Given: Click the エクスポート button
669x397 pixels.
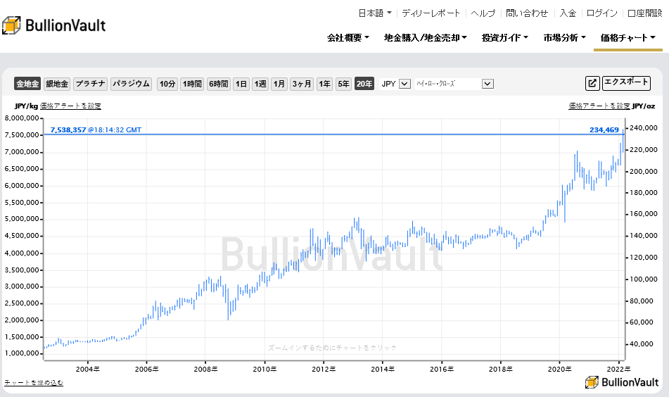Looking at the screenshot, I should click(626, 82).
